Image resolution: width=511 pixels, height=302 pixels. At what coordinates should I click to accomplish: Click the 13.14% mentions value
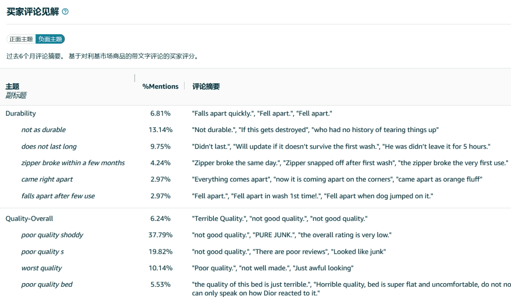click(x=160, y=130)
